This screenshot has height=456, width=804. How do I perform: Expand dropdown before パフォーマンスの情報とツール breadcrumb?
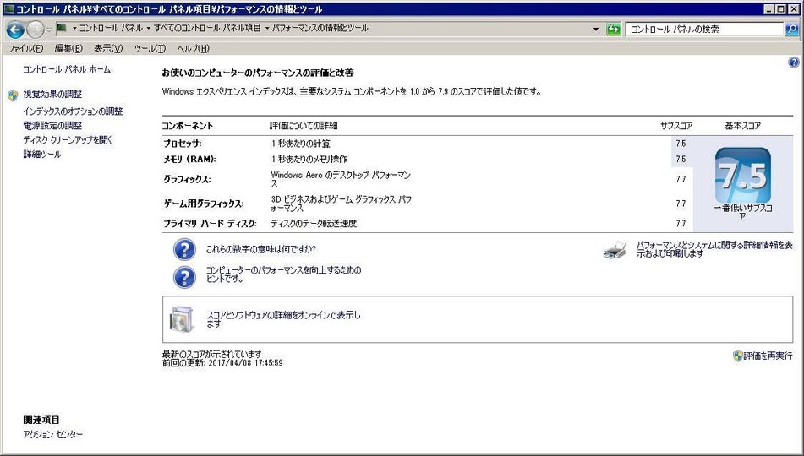point(267,28)
